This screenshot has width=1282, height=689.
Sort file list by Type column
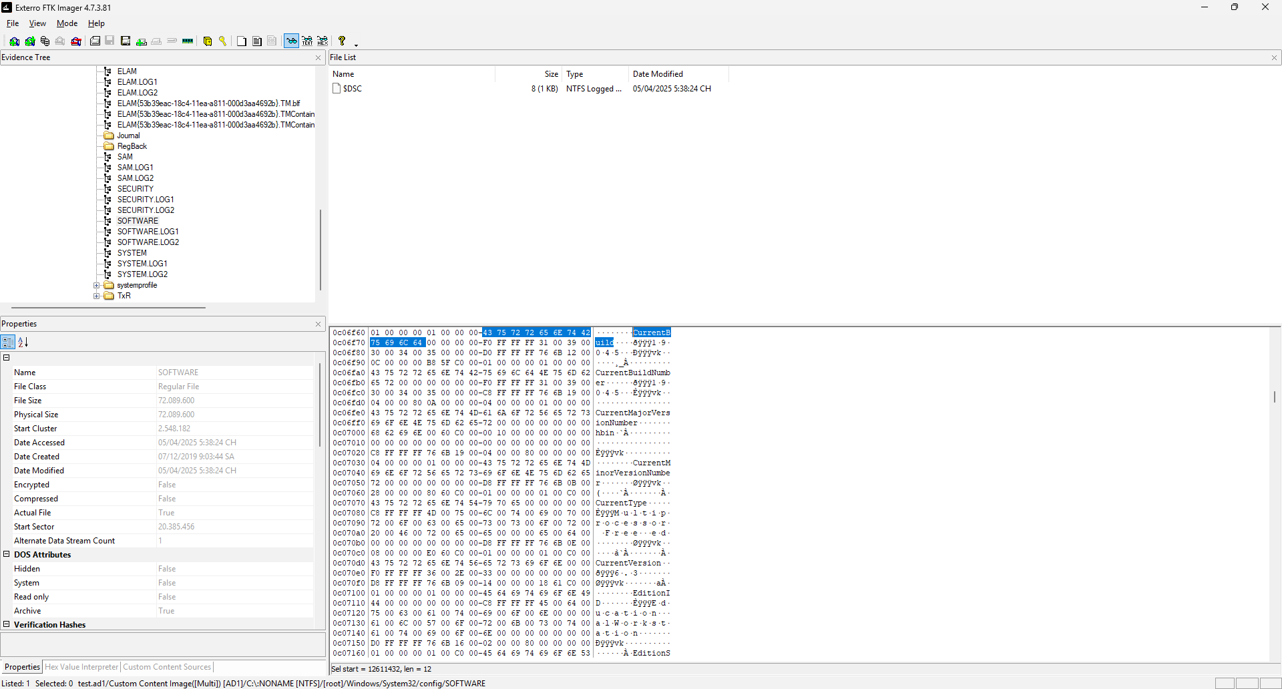pyautogui.click(x=595, y=74)
